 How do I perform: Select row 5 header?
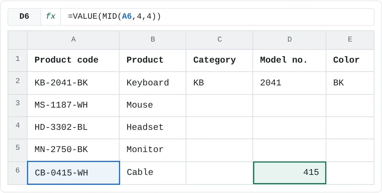click(x=18, y=150)
